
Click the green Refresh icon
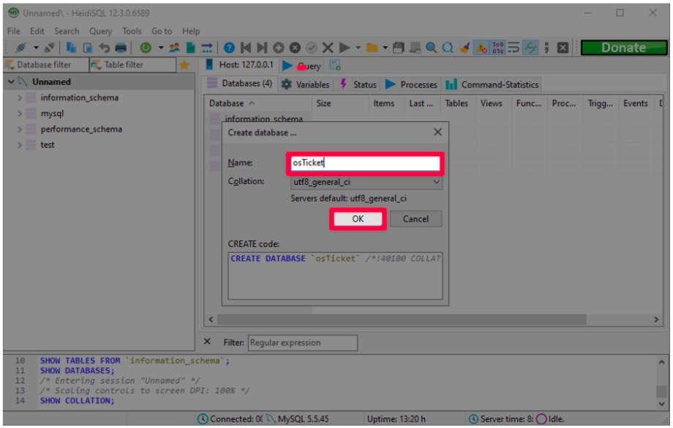[x=146, y=47]
